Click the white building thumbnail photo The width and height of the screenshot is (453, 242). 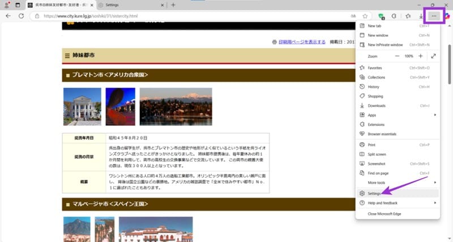[82, 107]
